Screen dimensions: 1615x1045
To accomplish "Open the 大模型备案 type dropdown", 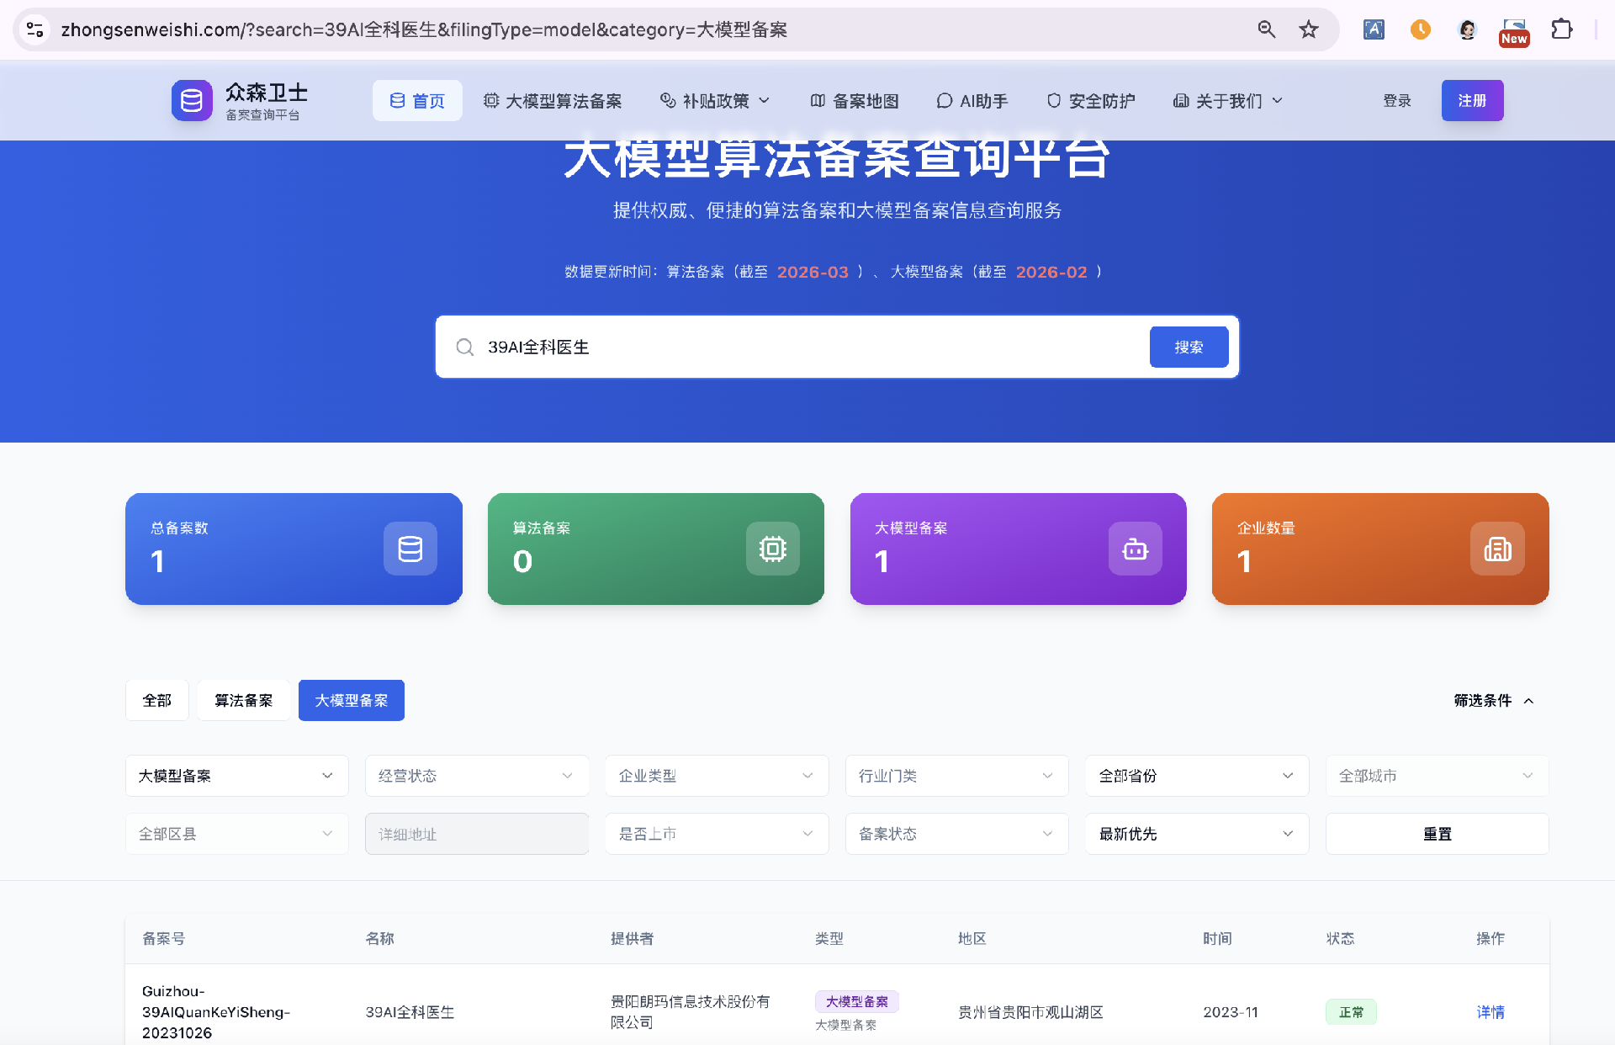I will (237, 776).
